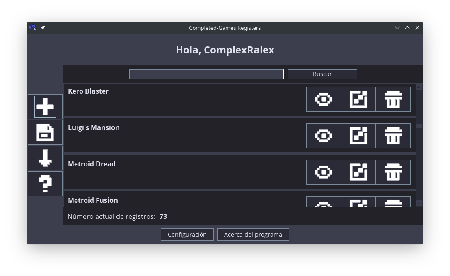Select the Luigi's Mansion entry title
This screenshot has width=450, height=276.
pyautogui.click(x=94, y=127)
